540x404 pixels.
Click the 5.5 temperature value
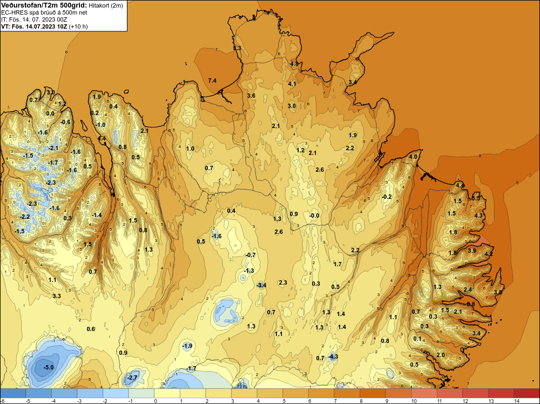(476, 198)
